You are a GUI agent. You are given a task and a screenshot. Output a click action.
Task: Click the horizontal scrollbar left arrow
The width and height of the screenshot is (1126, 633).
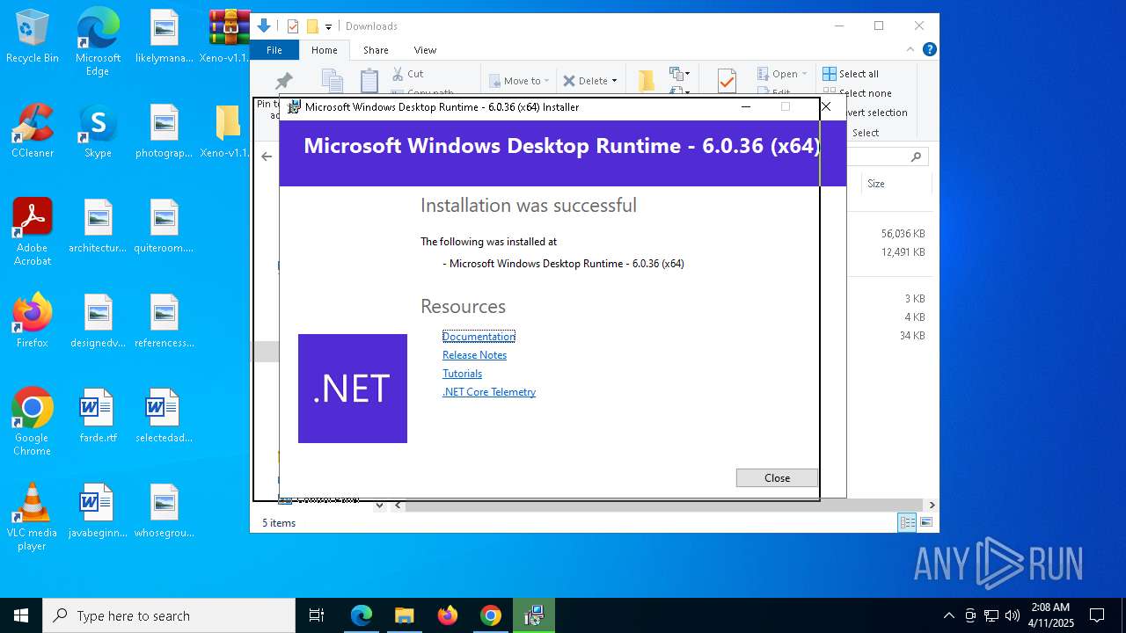coord(398,506)
